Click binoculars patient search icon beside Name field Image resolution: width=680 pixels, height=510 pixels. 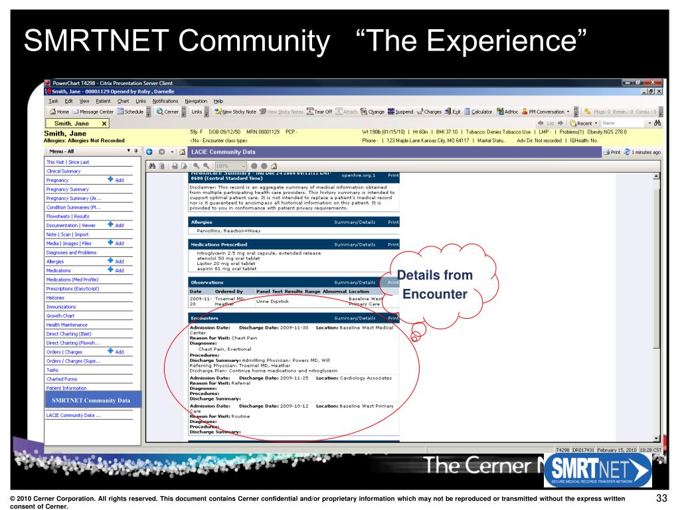tap(658, 123)
